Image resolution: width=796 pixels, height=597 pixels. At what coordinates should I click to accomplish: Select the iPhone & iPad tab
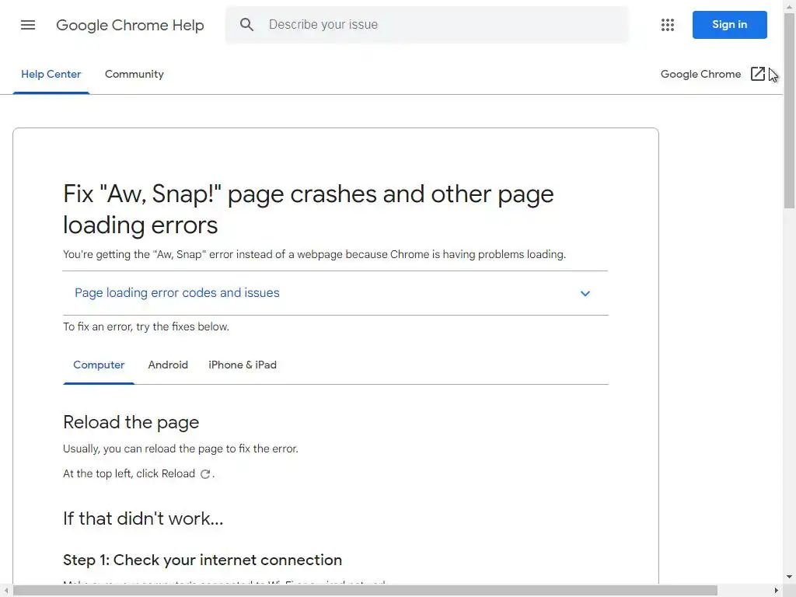(243, 365)
